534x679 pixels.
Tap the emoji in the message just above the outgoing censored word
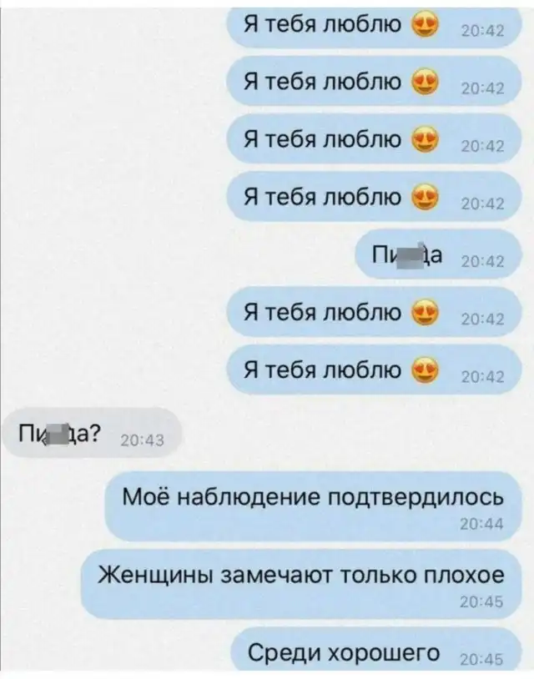425,197
